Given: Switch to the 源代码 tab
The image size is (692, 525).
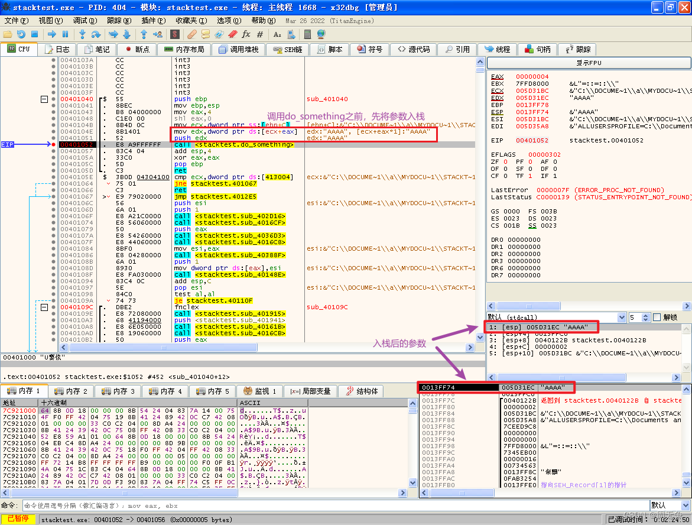Looking at the screenshot, I should click(x=414, y=50).
